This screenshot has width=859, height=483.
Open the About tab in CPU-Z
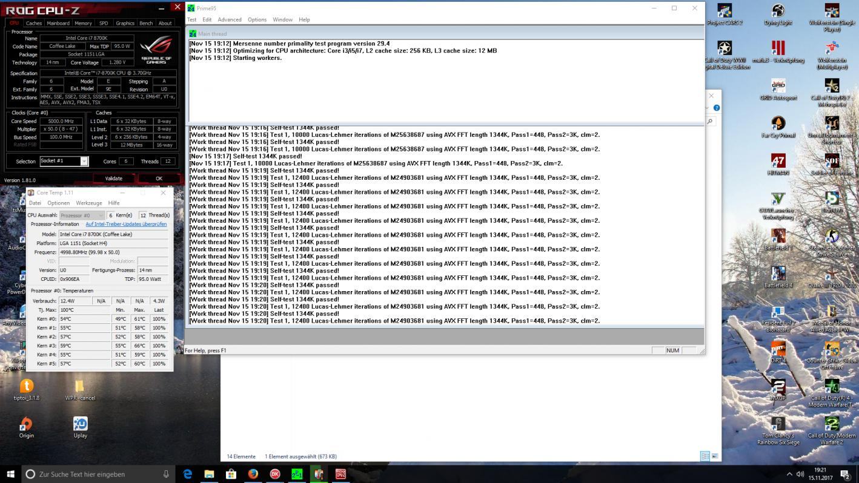coord(165,23)
